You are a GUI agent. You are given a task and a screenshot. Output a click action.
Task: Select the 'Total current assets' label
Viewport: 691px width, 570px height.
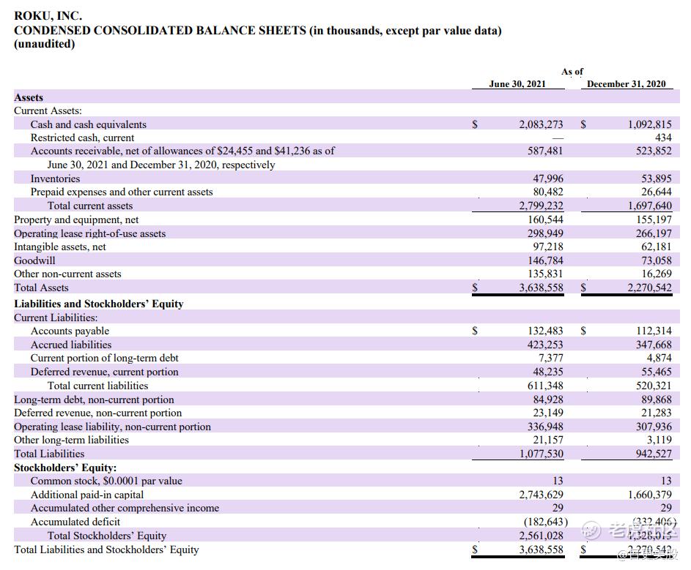coord(90,206)
